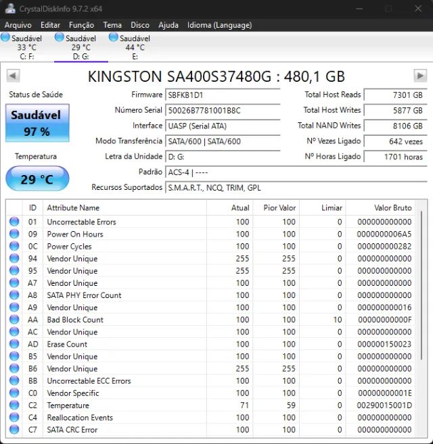Click the status orb of SATA CRC Error row
This screenshot has width=433, height=444.
click(x=14, y=429)
